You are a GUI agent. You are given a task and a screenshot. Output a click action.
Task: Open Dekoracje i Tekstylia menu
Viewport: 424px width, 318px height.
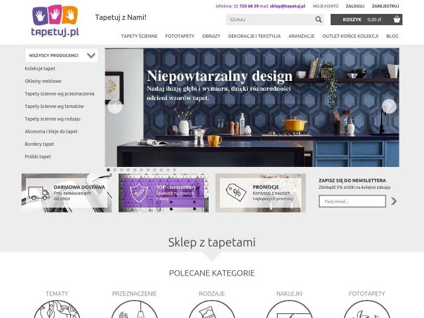[x=254, y=36]
